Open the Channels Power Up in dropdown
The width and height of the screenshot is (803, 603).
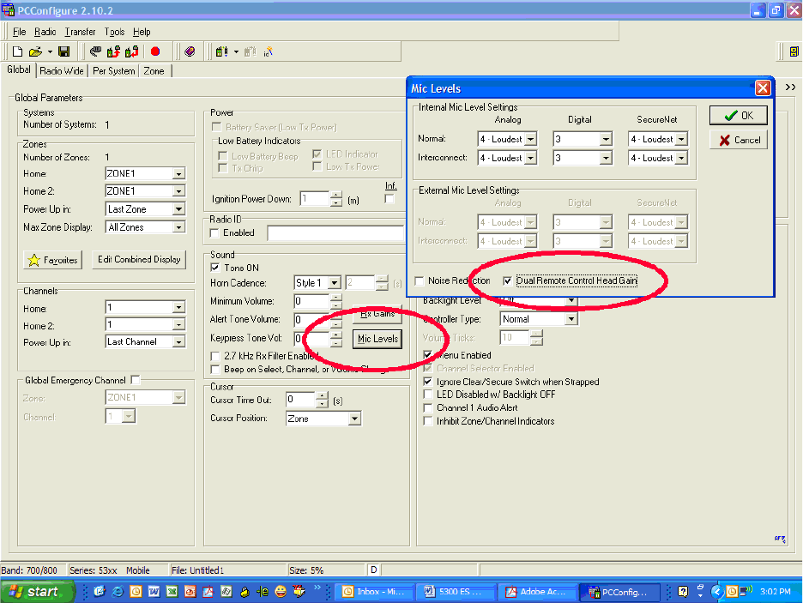[x=178, y=342]
